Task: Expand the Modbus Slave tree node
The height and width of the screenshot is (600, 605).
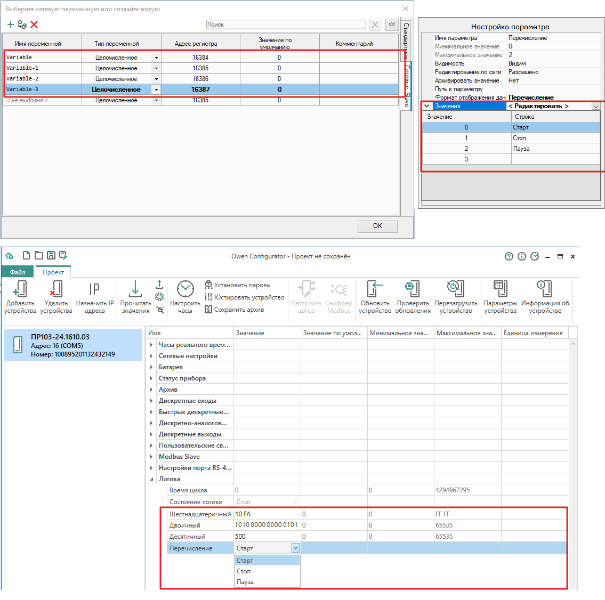Action: pos(151,457)
